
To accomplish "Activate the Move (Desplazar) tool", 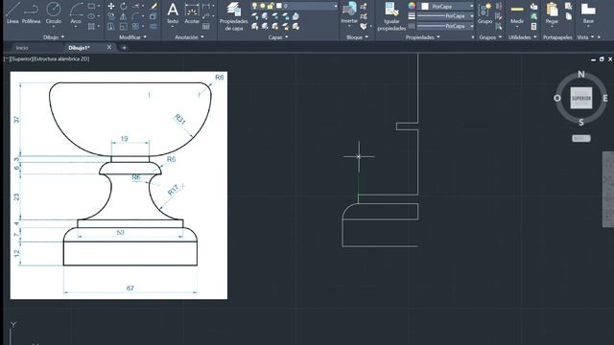I will pos(111,7).
